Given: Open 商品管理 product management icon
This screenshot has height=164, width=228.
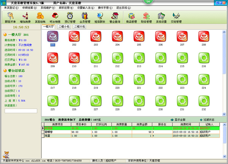Looking at the screenshot, I should pos(132,17).
